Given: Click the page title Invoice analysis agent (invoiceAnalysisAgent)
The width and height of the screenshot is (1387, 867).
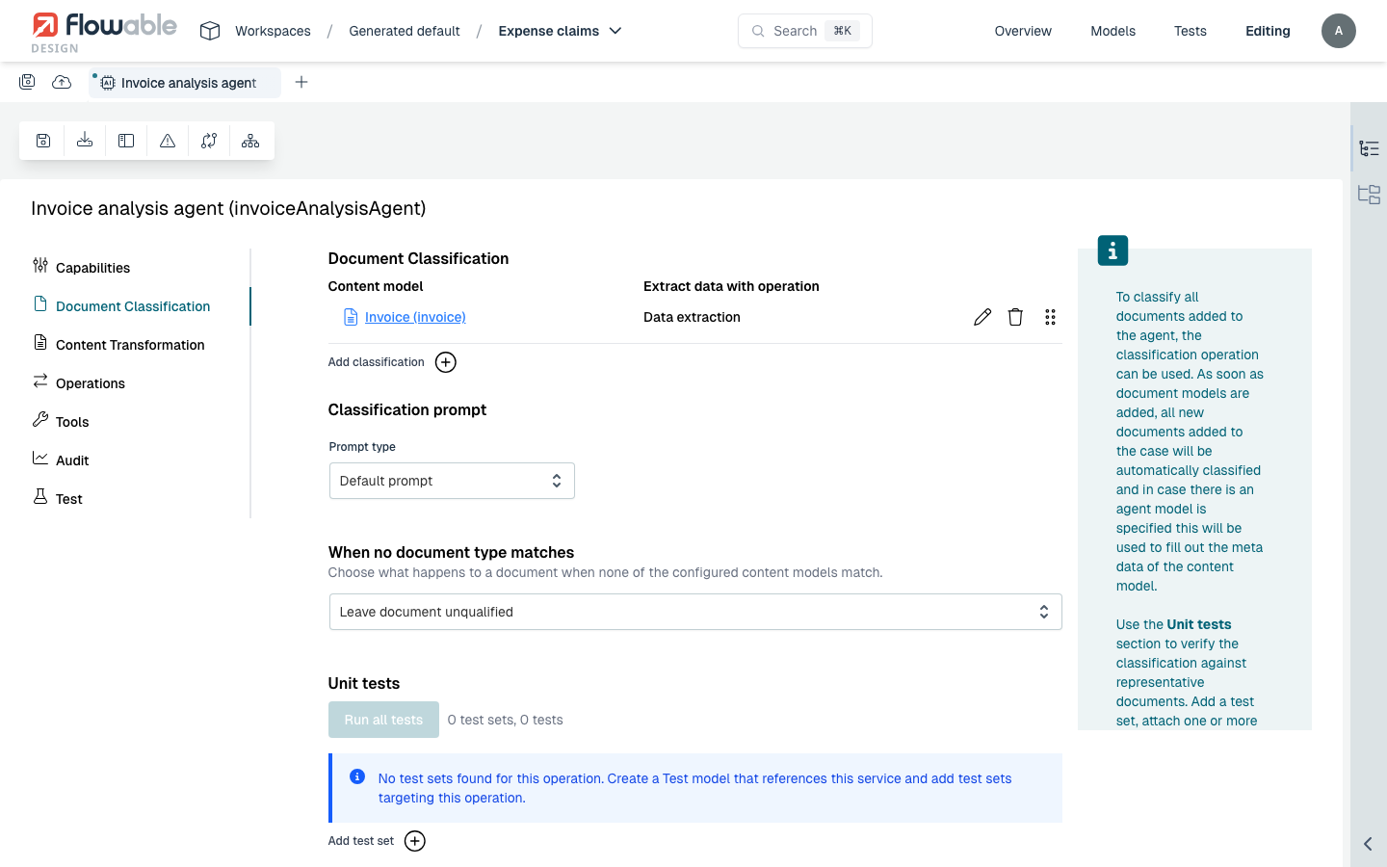Looking at the screenshot, I should coord(228,208).
